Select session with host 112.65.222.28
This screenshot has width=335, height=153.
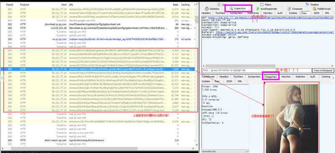[x=98, y=28]
